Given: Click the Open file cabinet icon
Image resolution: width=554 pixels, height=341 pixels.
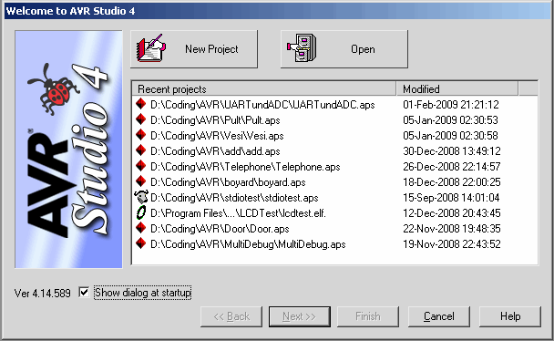Looking at the screenshot, I should click(x=302, y=48).
